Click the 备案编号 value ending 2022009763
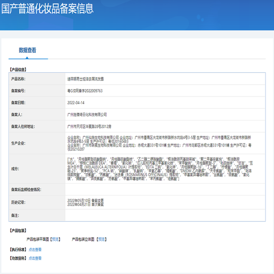Screen dimensions: 274x274 85,91
